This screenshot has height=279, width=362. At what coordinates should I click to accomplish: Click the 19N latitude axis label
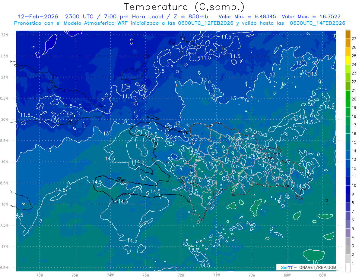4,162
